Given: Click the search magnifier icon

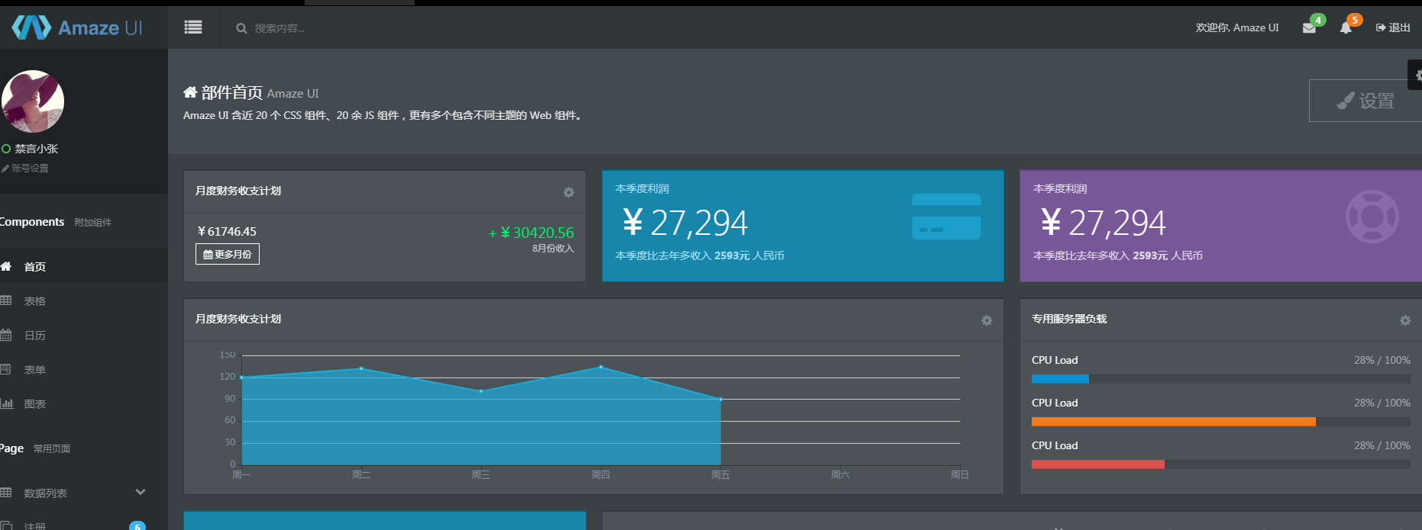Looking at the screenshot, I should coord(241,28).
